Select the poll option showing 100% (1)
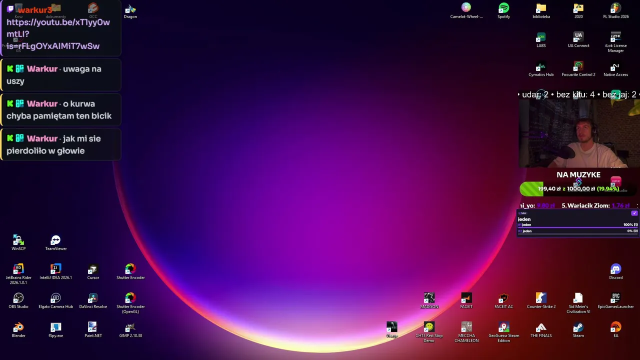Screen dimensions: 640x360 [578, 225]
